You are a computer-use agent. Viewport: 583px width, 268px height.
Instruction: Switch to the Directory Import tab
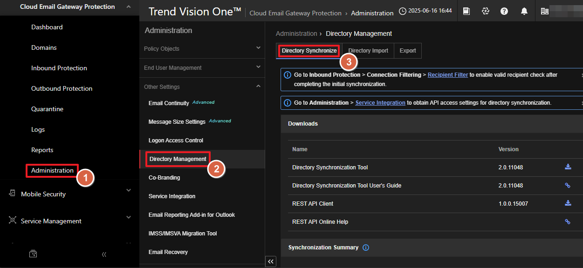(x=368, y=51)
